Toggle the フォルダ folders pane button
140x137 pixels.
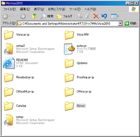point(65,16)
